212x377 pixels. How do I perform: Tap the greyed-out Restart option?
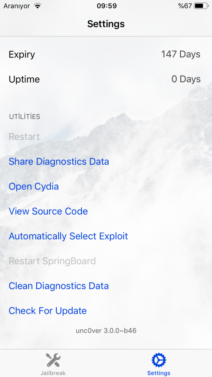click(x=24, y=137)
